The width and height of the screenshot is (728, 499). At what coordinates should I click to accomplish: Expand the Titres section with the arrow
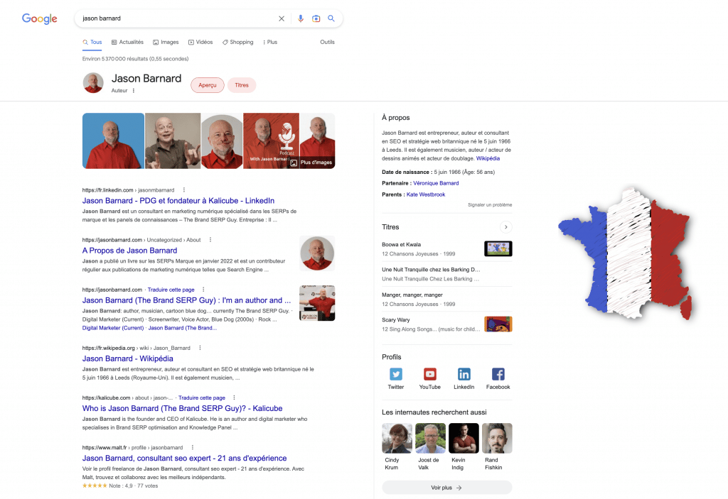pos(505,226)
